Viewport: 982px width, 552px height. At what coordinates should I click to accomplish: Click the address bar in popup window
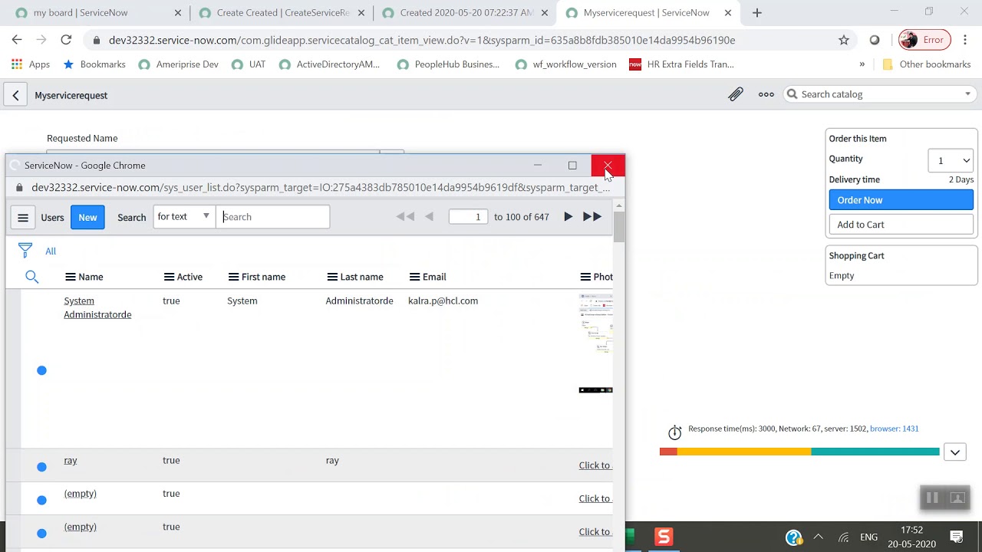click(321, 187)
